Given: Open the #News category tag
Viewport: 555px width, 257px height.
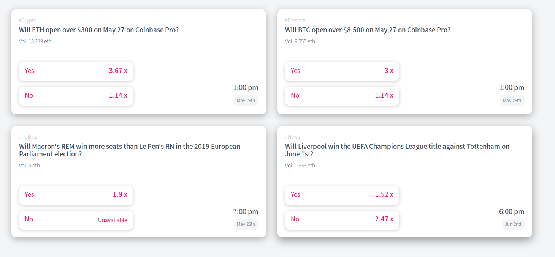Looking at the screenshot, I should tap(292, 137).
